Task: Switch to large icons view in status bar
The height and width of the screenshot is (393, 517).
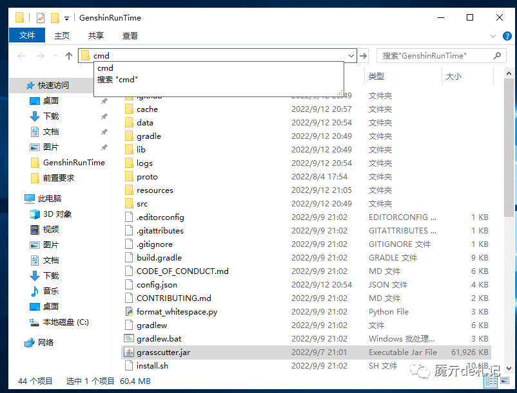Action: (505, 381)
